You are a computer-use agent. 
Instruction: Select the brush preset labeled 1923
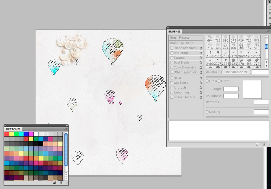(233, 62)
